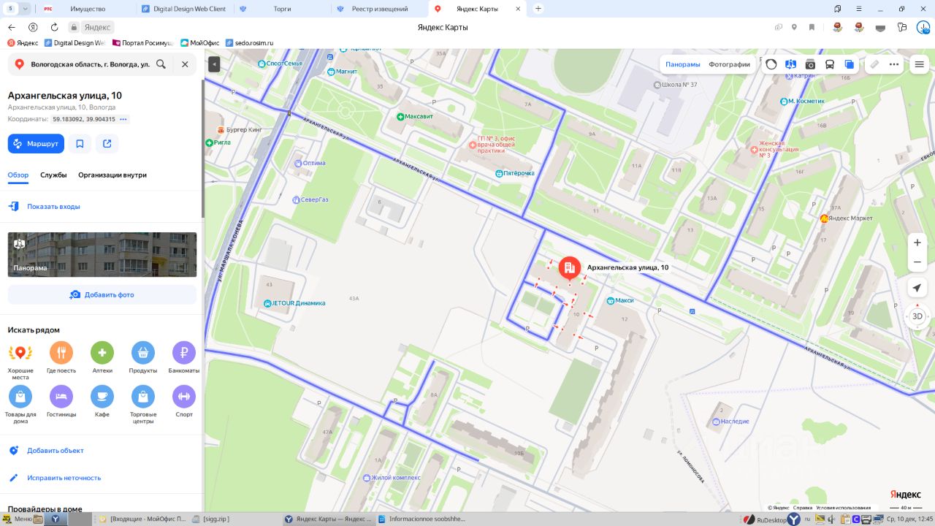
Task: Switch to the Службы tab
Action: pos(53,175)
